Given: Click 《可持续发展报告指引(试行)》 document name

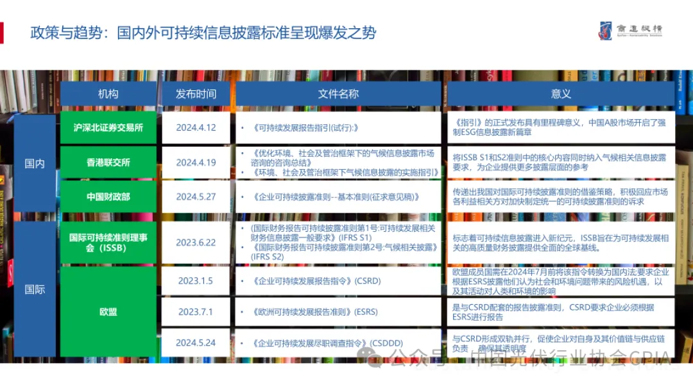Looking at the screenshot, I should (305, 128).
